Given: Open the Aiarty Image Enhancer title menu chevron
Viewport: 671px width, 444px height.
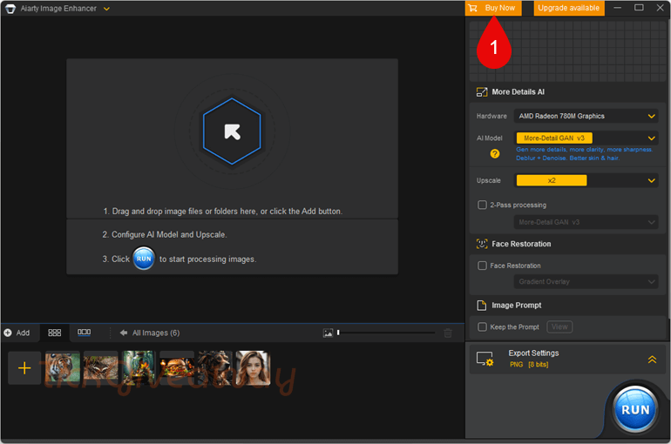Looking at the screenshot, I should coord(106,9).
